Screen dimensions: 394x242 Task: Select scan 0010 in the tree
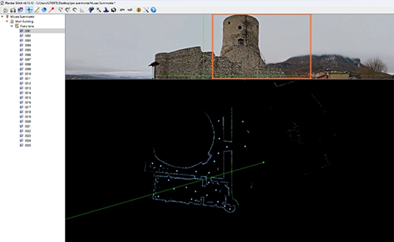pos(28,74)
